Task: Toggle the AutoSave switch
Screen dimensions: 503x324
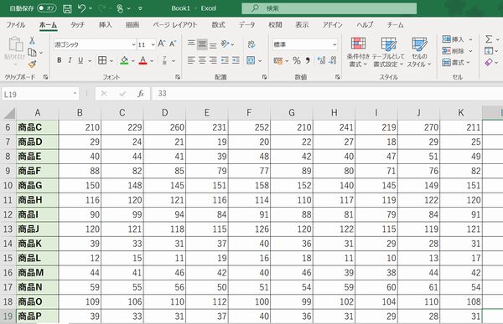Action: [47, 8]
